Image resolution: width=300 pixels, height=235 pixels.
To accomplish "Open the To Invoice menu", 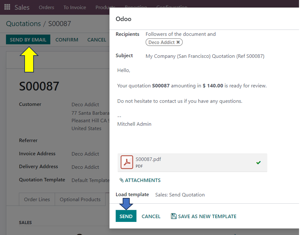I will 74,7.
